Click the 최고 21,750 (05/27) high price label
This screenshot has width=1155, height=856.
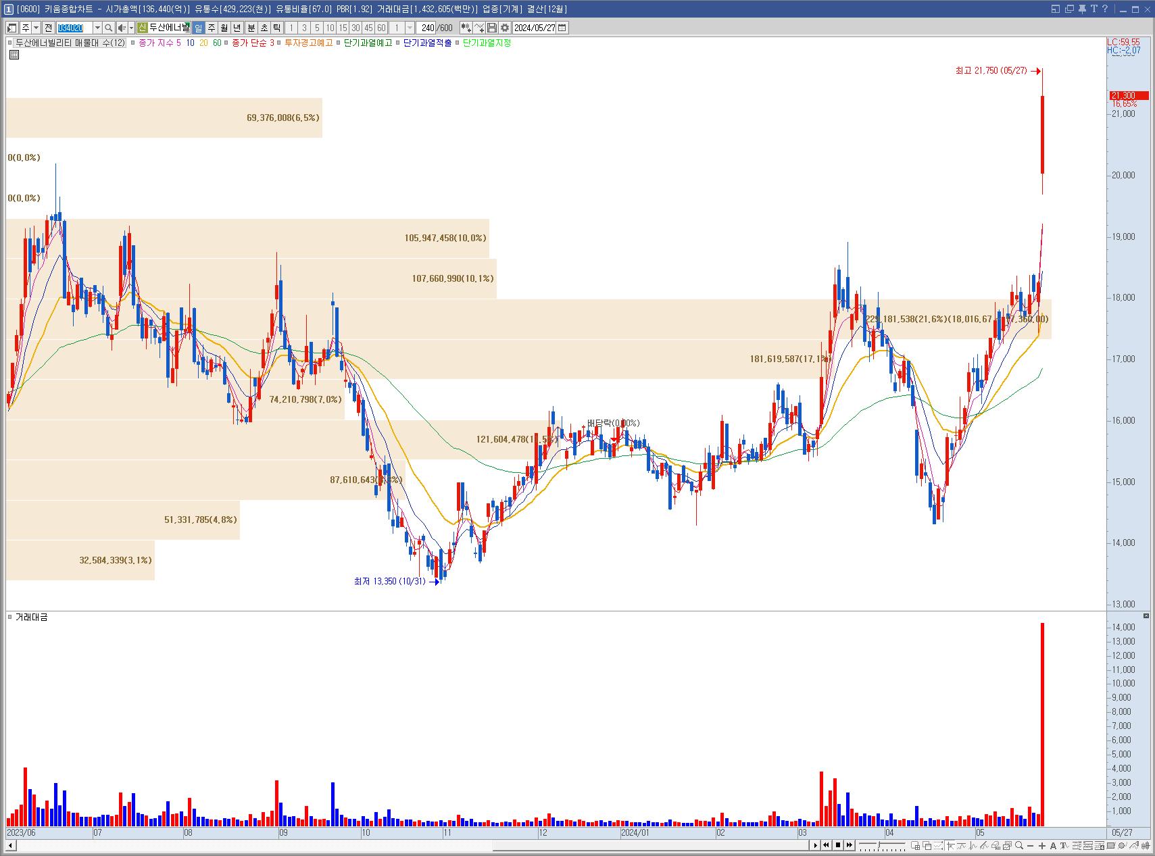(991, 70)
